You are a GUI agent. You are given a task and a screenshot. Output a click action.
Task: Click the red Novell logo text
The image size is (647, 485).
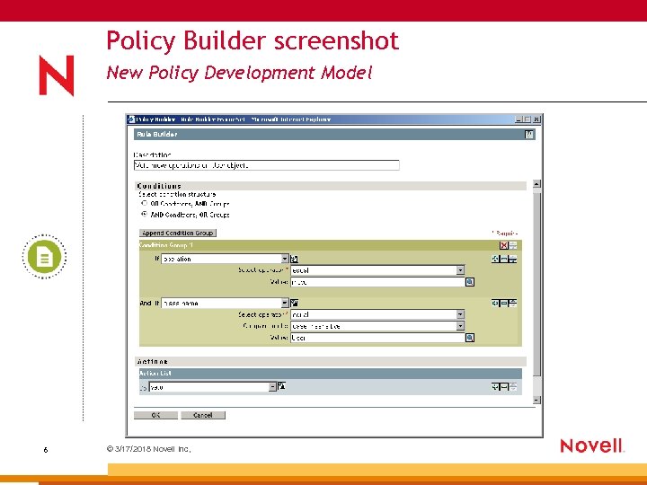click(592, 445)
